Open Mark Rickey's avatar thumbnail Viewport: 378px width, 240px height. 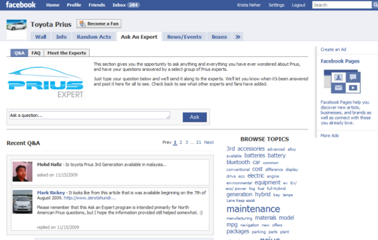point(22,201)
